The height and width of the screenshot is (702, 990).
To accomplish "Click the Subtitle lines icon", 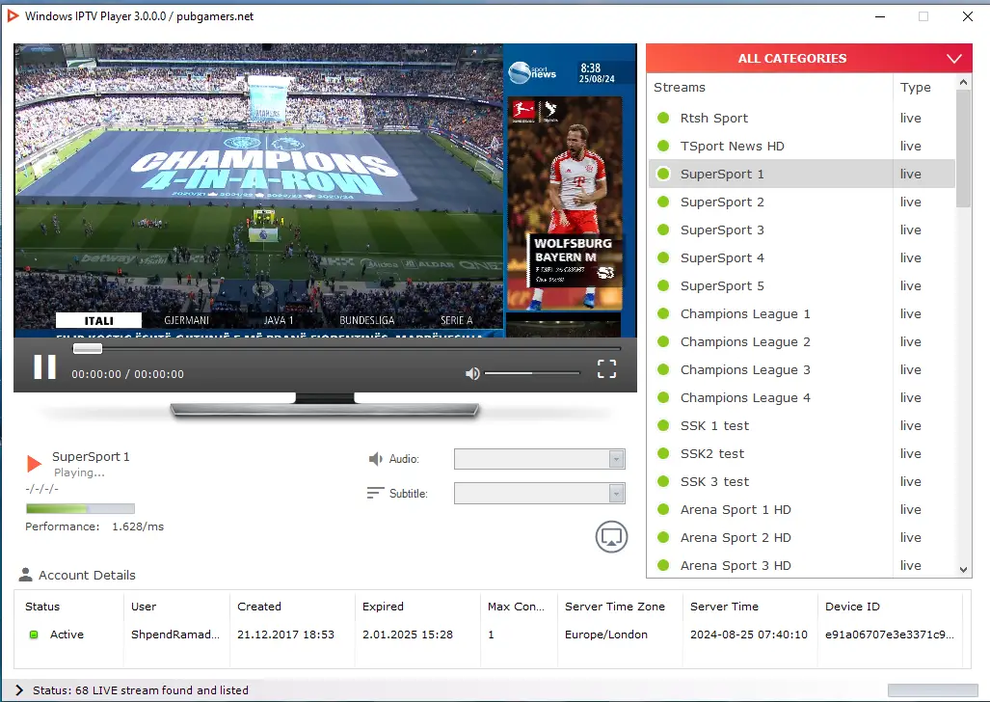I will click(375, 493).
